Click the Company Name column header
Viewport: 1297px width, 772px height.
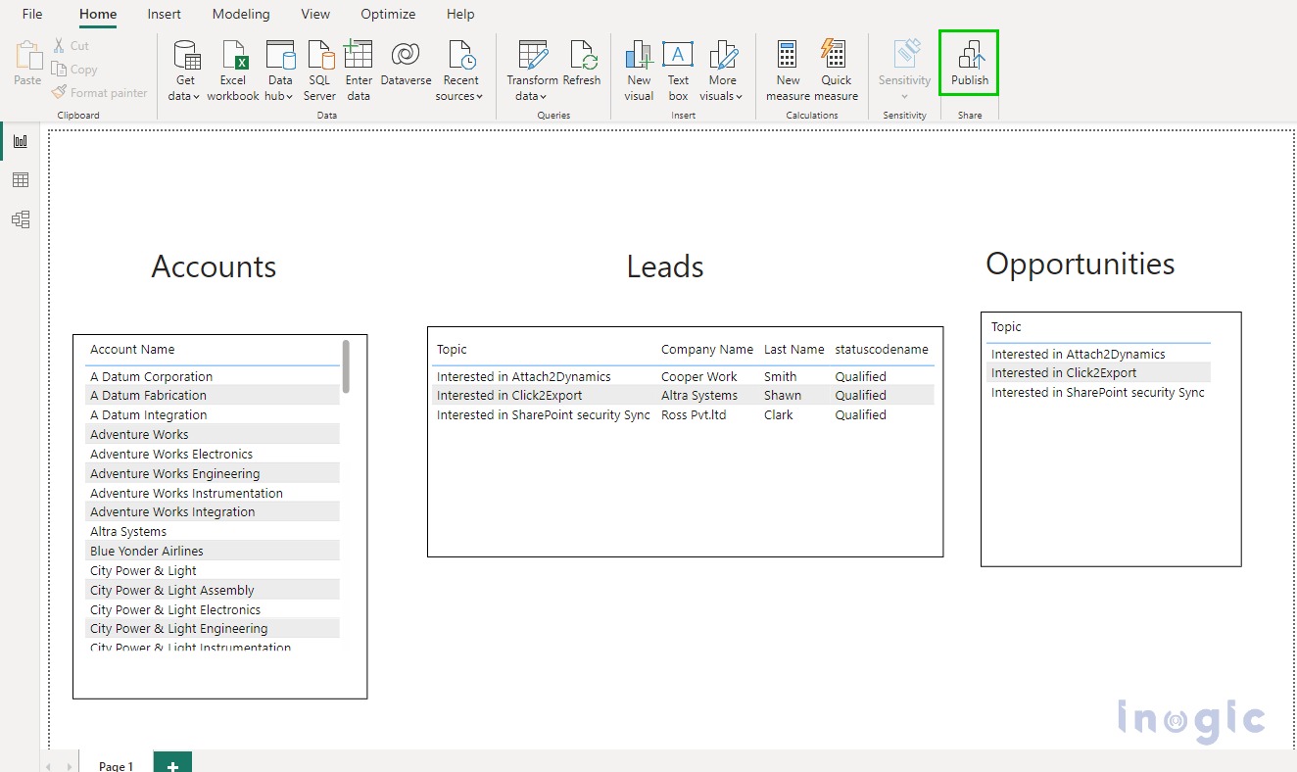click(x=707, y=350)
